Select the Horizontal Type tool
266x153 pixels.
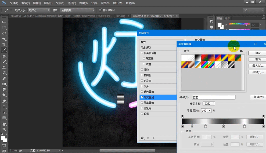click(x=4, y=107)
